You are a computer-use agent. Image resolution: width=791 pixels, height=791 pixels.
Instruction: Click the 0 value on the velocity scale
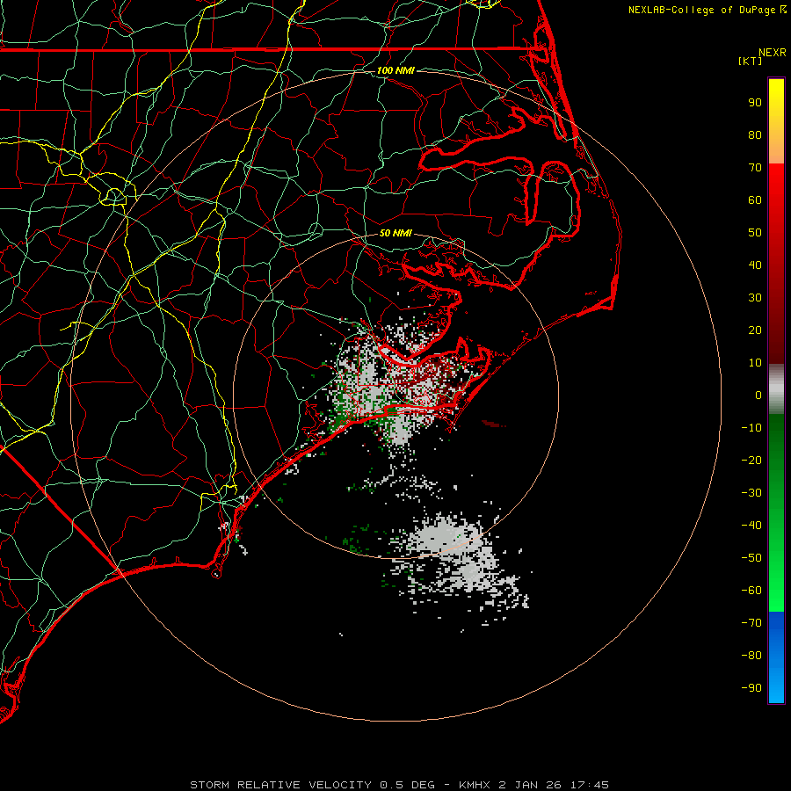click(758, 395)
